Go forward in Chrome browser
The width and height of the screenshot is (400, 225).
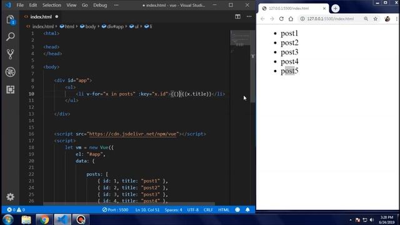pyautogui.click(x=272, y=19)
